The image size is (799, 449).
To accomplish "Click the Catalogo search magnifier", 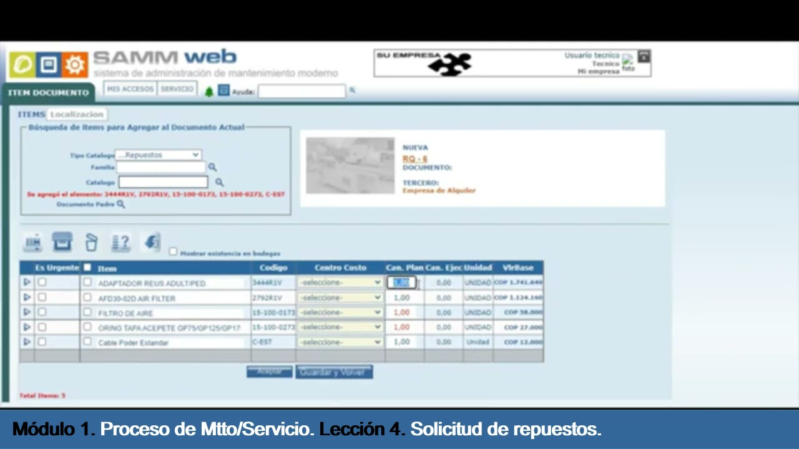I will click(219, 182).
